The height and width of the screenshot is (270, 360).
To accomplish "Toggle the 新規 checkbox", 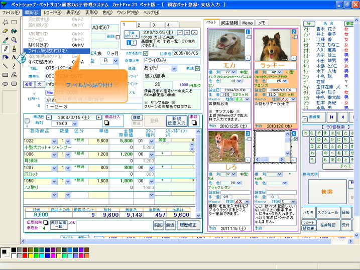I will (x=197, y=68).
